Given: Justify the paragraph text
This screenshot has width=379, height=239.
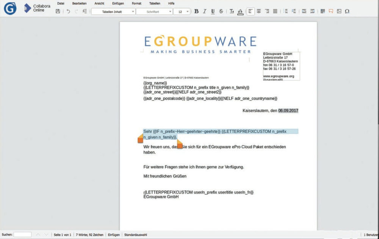Looking at the screenshot, I should click(x=275, y=11).
